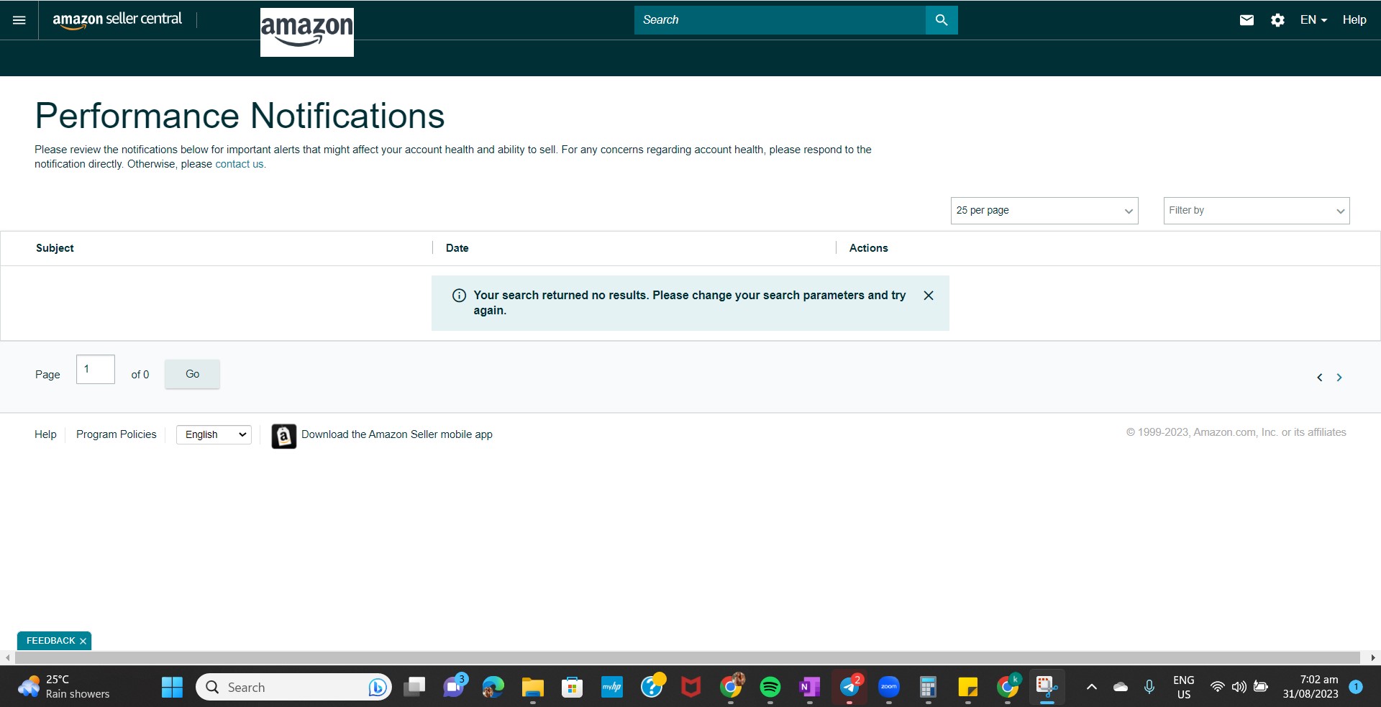Click the Date column header
The width and height of the screenshot is (1381, 707).
point(457,248)
